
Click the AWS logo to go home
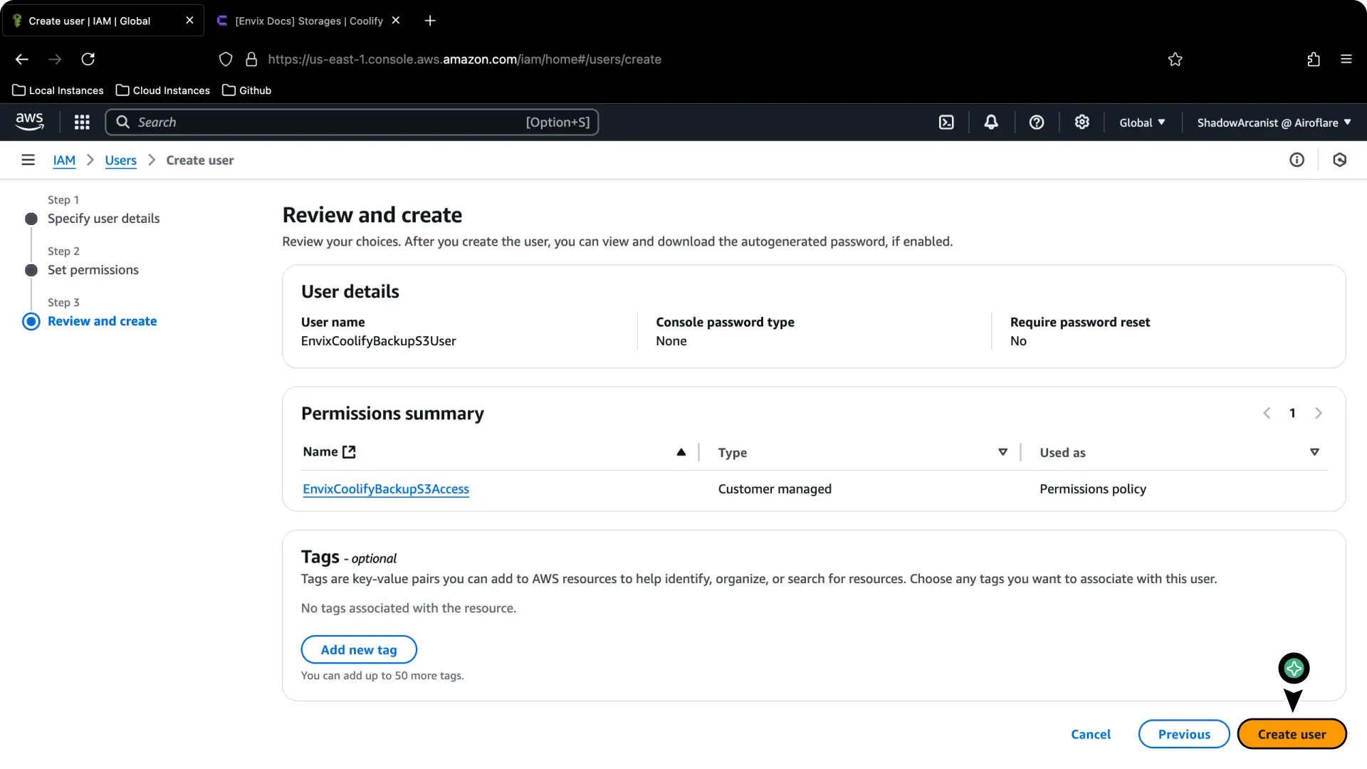(29, 122)
